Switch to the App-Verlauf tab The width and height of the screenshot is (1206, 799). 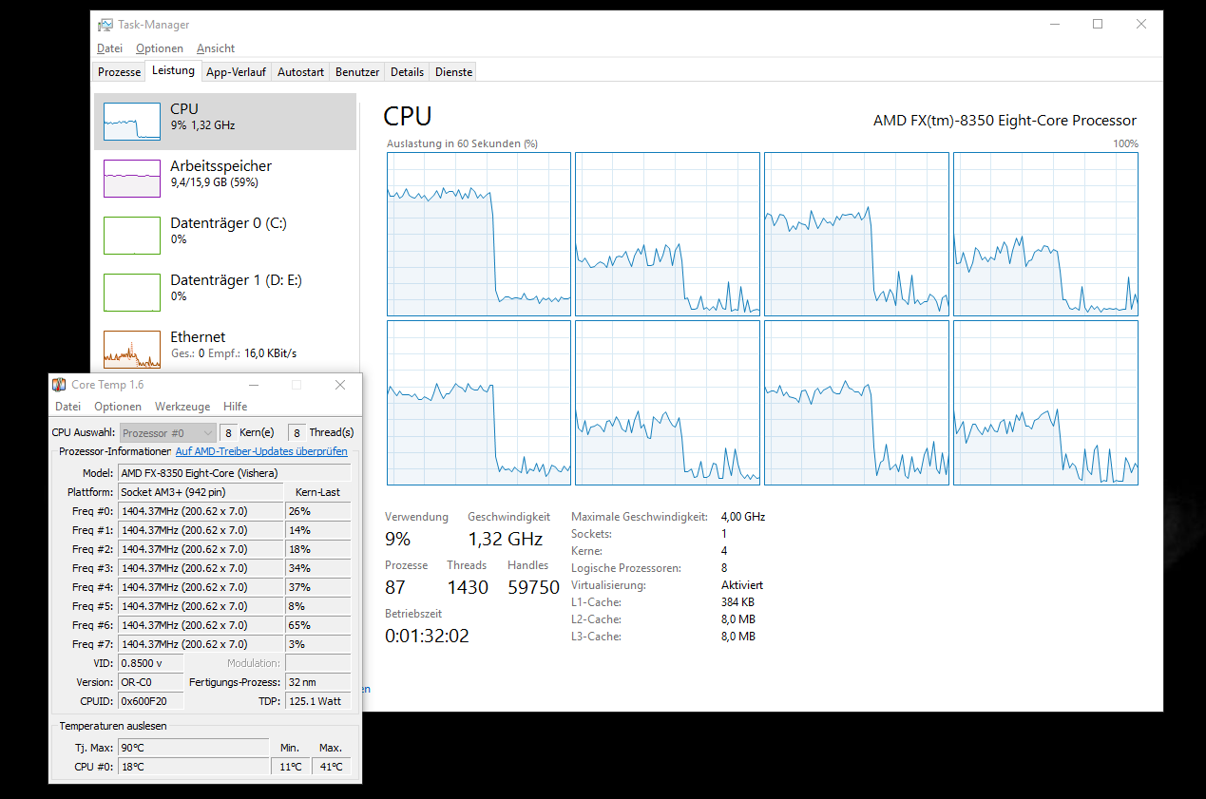tap(236, 72)
